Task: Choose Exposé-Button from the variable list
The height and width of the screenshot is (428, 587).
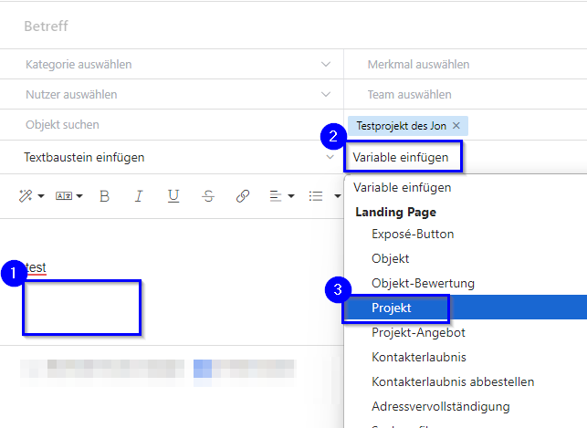Action: click(x=413, y=235)
